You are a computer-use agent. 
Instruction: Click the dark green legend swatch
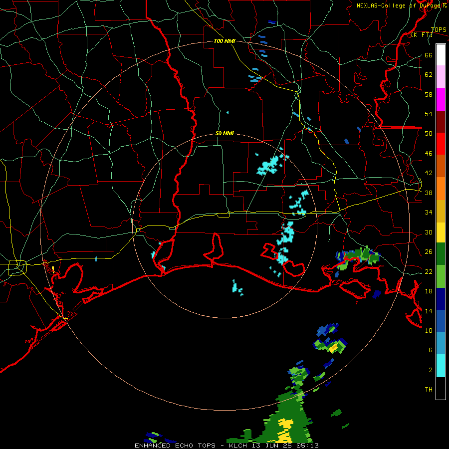coord(441,254)
